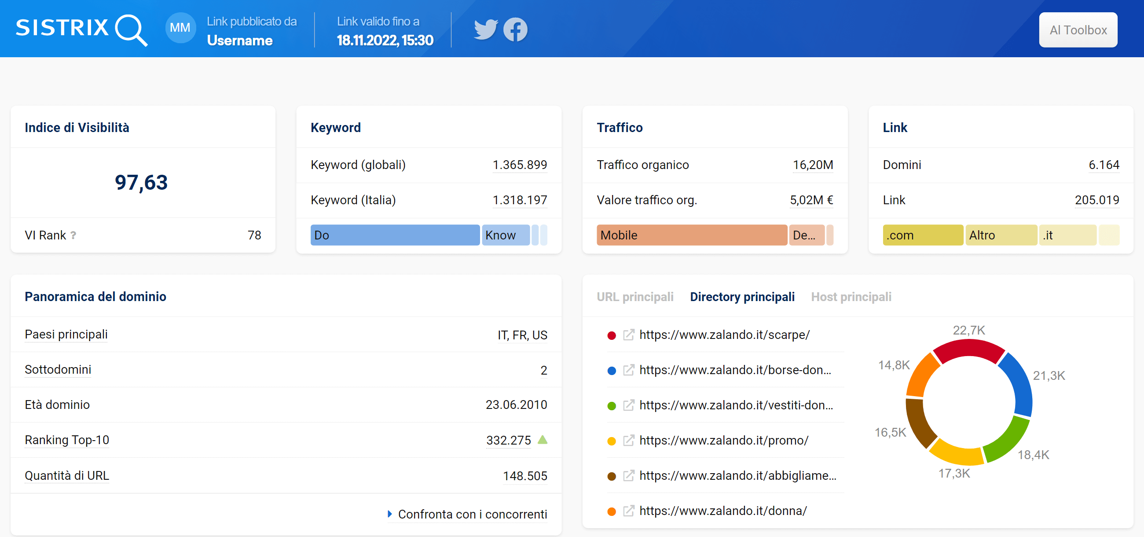Click the visibility index value 97,63
Viewport: 1144px width, 537px height.
click(141, 183)
